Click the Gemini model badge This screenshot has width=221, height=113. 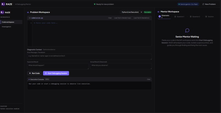click(x=188, y=4)
